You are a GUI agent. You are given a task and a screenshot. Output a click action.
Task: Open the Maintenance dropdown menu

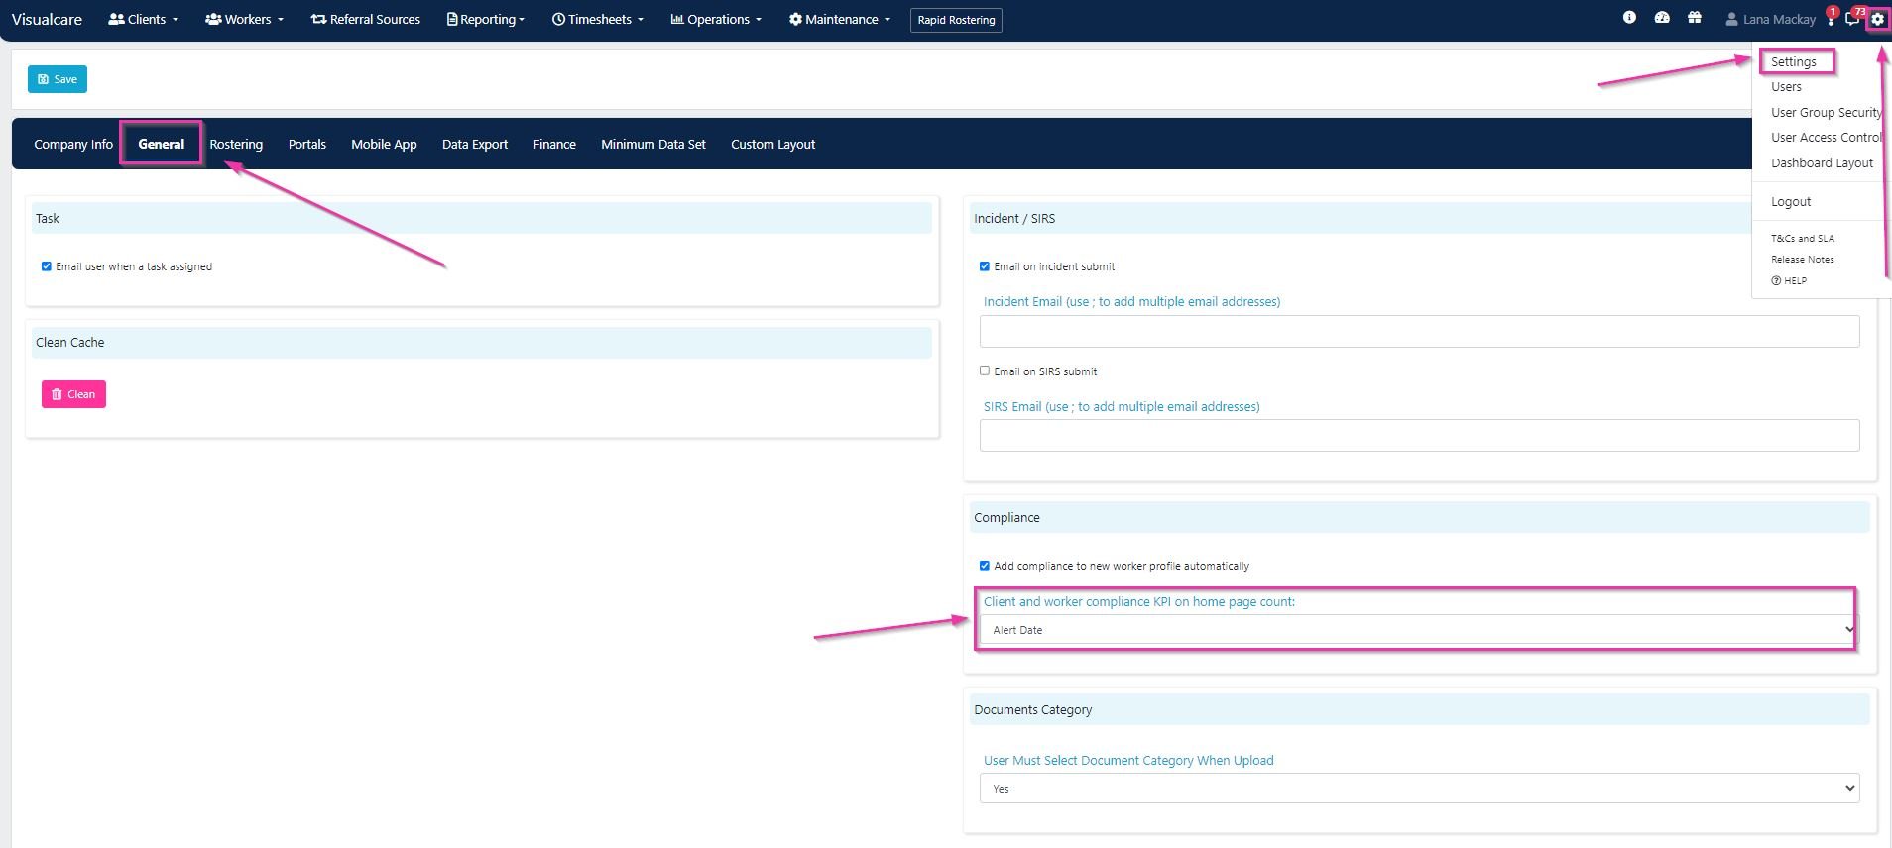click(x=840, y=19)
